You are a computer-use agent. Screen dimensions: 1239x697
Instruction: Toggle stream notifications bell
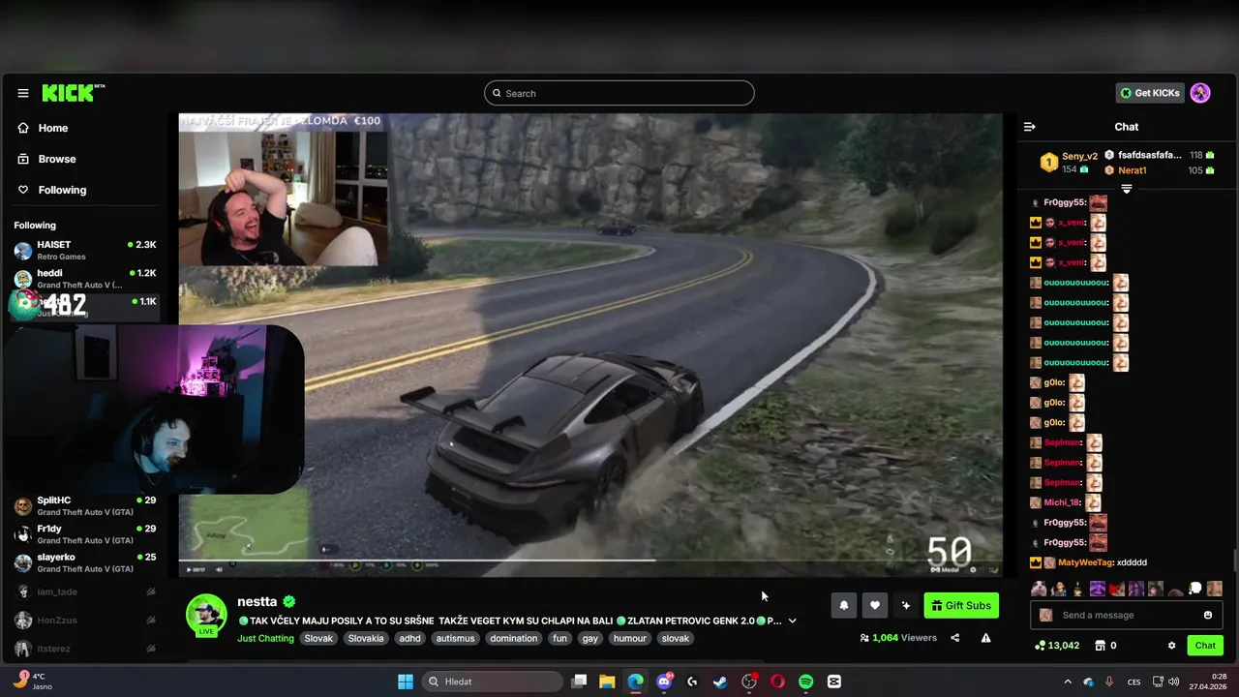[843, 605]
